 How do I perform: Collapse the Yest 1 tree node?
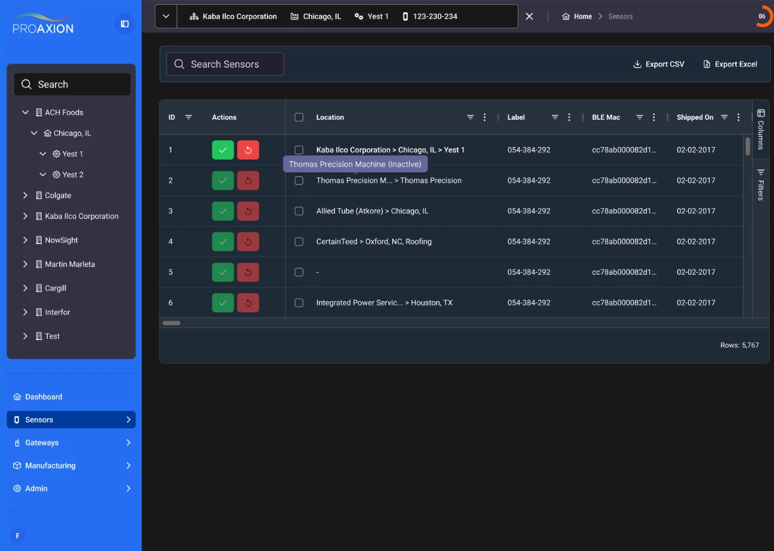[42, 154]
